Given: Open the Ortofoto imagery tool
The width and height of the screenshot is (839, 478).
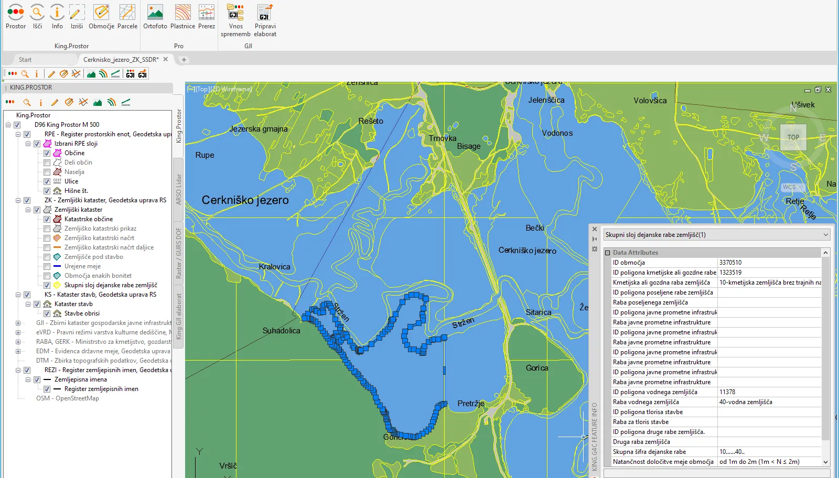Looking at the screenshot, I should click(x=155, y=13).
